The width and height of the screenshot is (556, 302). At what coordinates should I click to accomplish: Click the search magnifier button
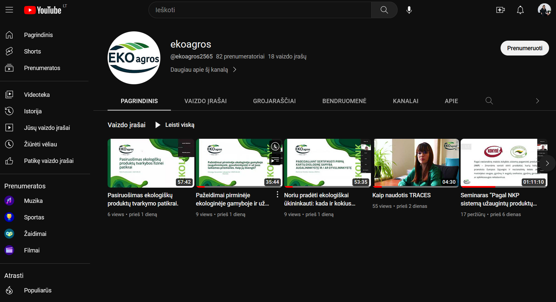click(x=384, y=10)
